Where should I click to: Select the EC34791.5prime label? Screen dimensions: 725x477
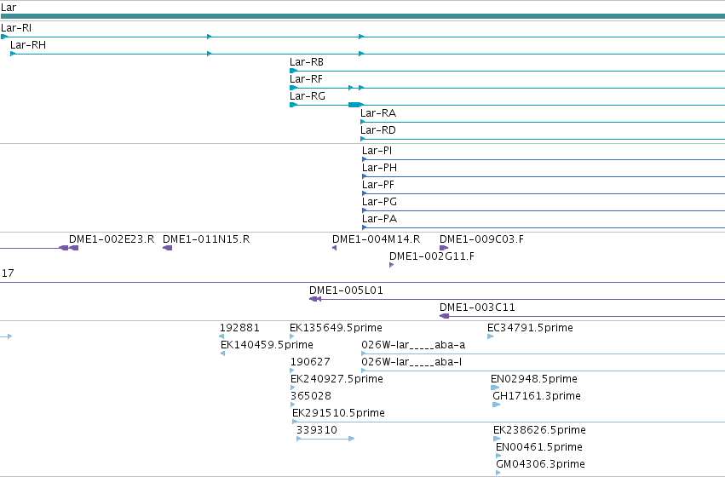coord(531,328)
